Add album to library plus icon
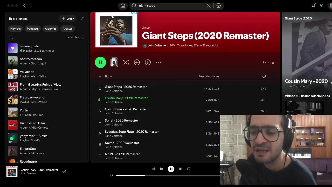This screenshot has height=187, width=332. (x=137, y=62)
